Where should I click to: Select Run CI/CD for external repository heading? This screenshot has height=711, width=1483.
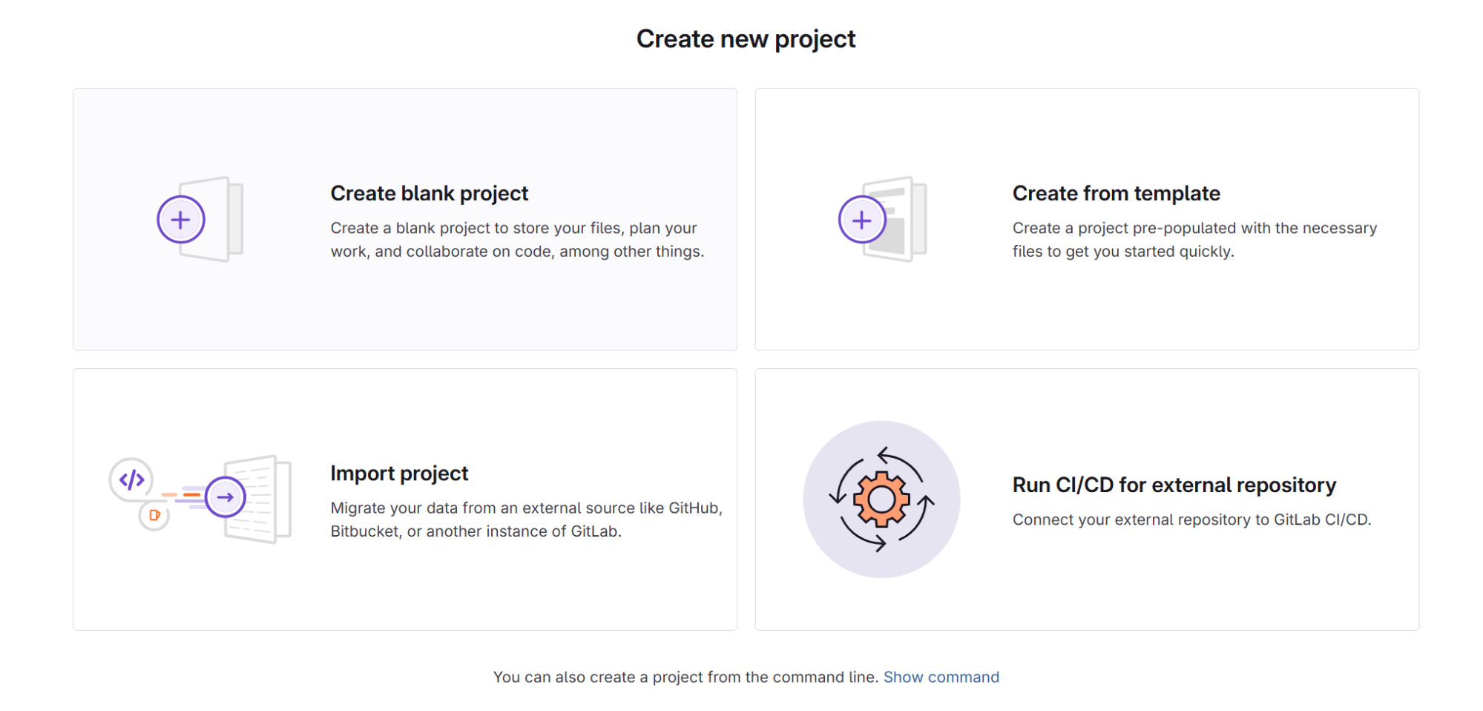[1174, 485]
